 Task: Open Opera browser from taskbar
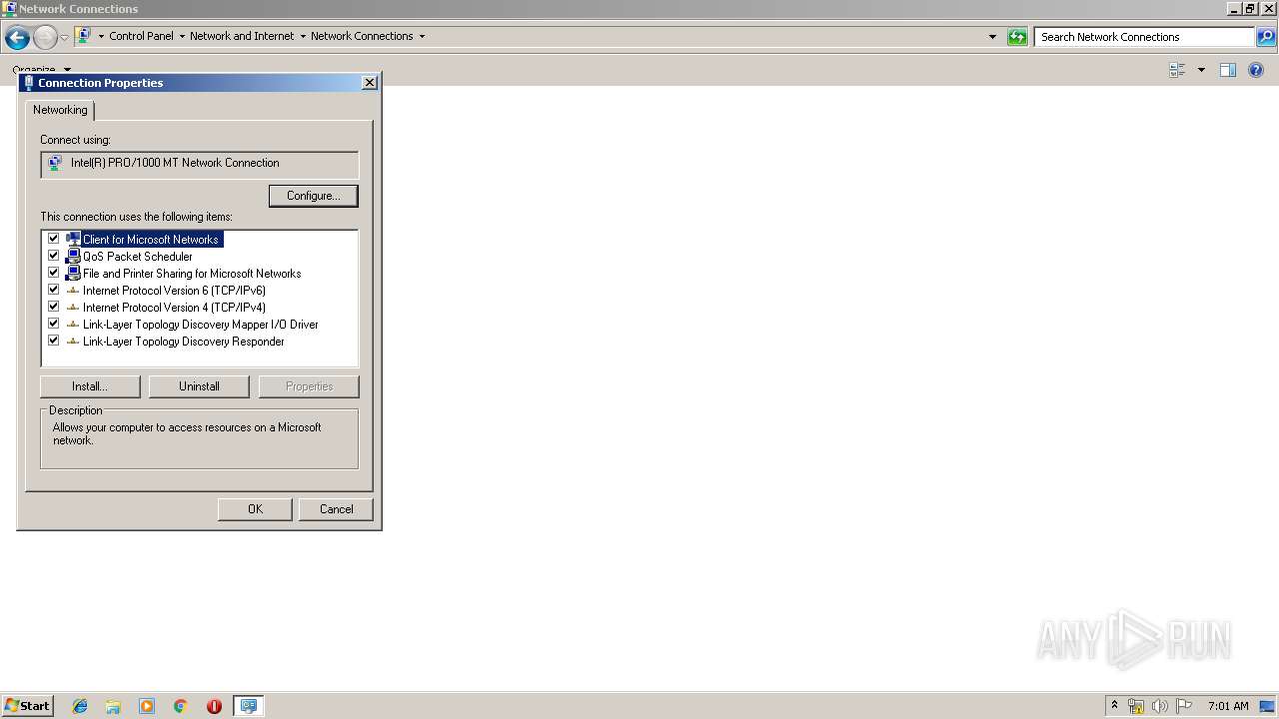point(214,706)
